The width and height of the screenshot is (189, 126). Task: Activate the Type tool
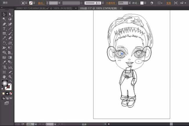pyautogui.click(x=4, y=29)
